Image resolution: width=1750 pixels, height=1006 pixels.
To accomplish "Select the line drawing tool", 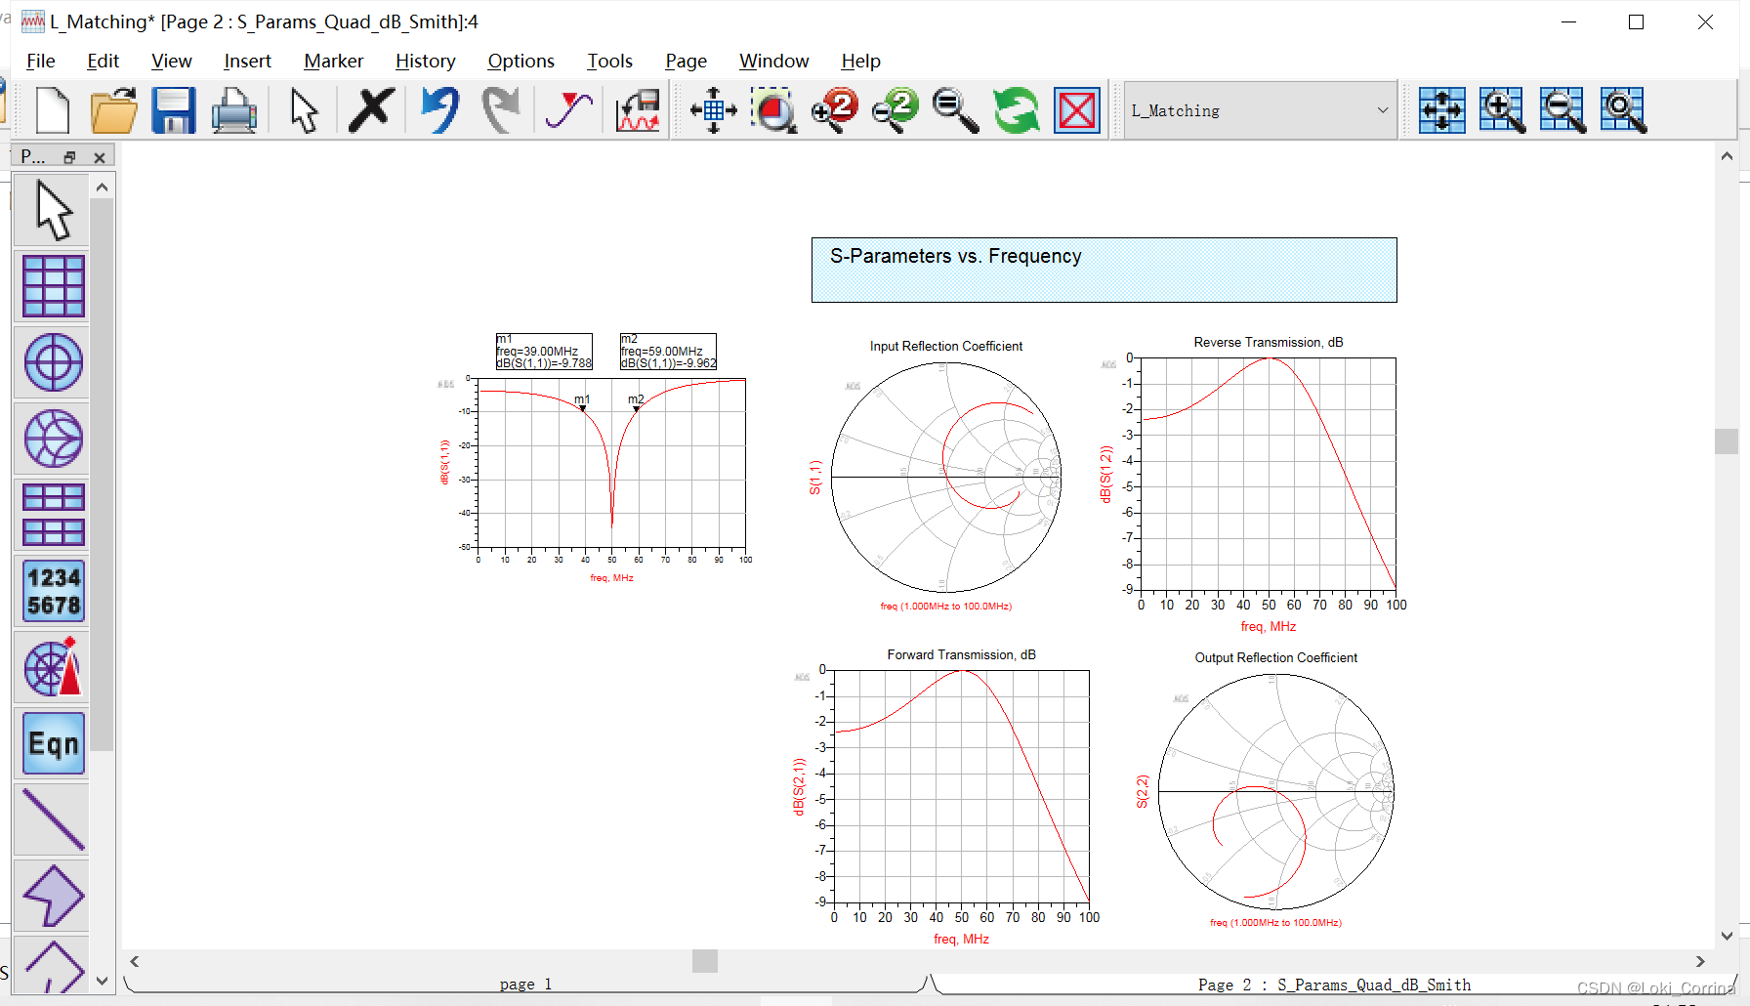I will click(53, 819).
